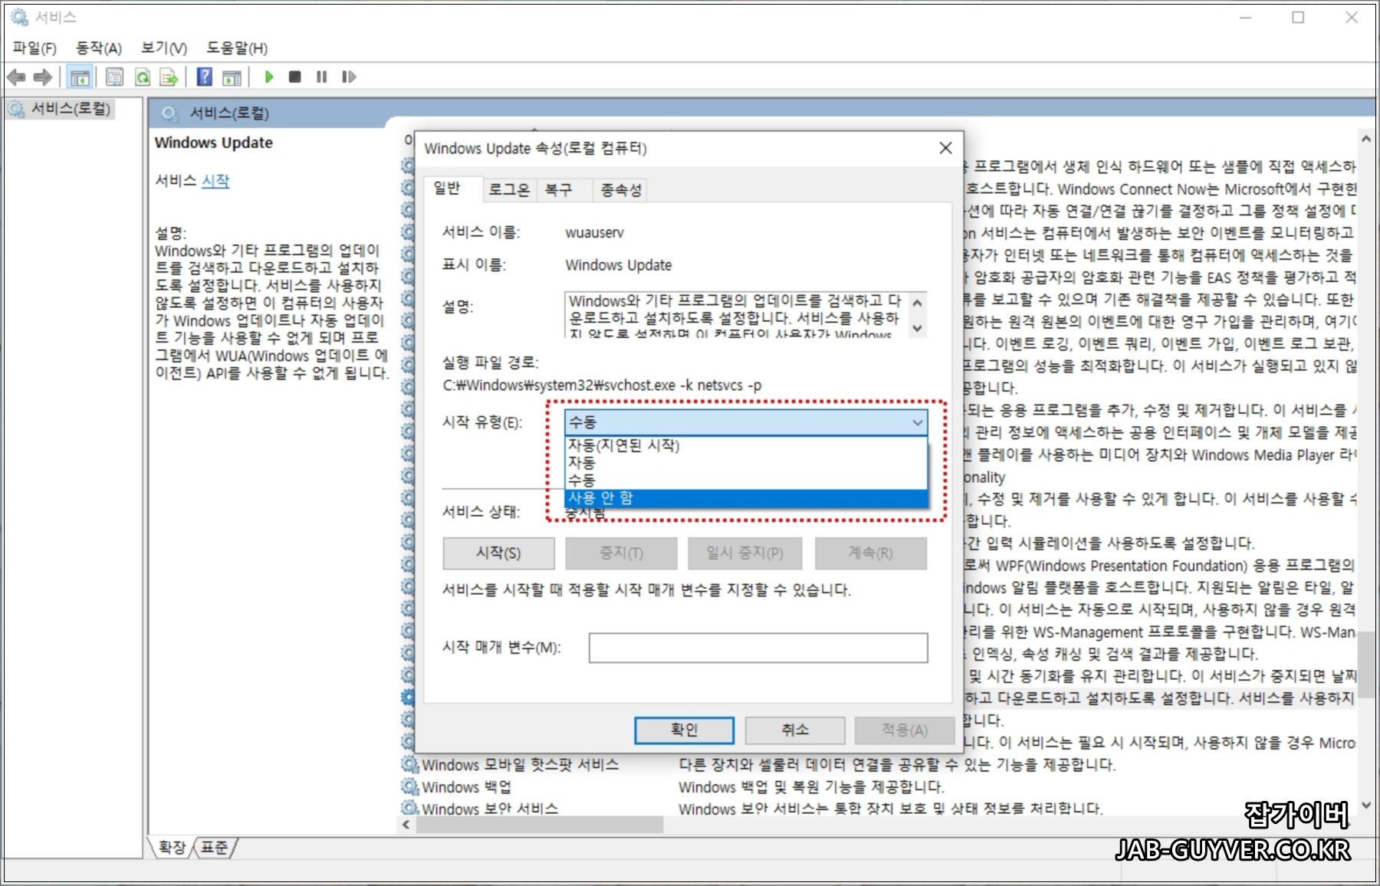Click the 중지(T) button
The image size is (1380, 886).
coord(621,553)
